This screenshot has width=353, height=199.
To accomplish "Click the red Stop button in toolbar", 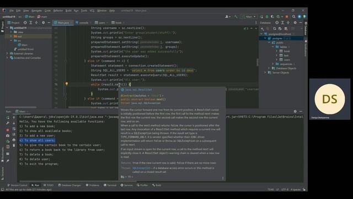I will point(287,17).
